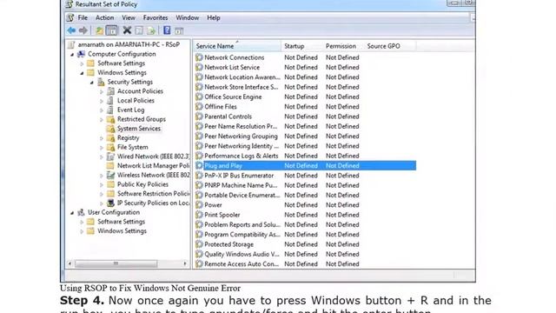This screenshot has height=313, width=556.
Task: Click the User Configuration node icon
Action: 81,212
